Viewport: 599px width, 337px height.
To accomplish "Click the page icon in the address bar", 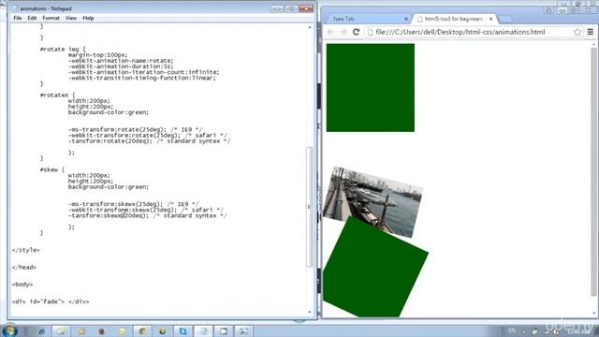I will [370, 32].
